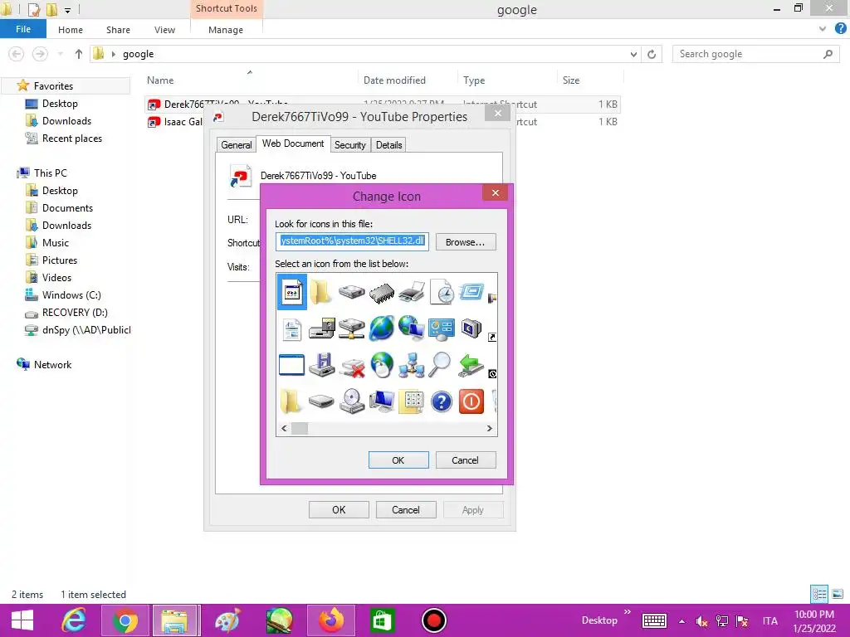Confirm with OK in Change Icon dialog

click(398, 460)
